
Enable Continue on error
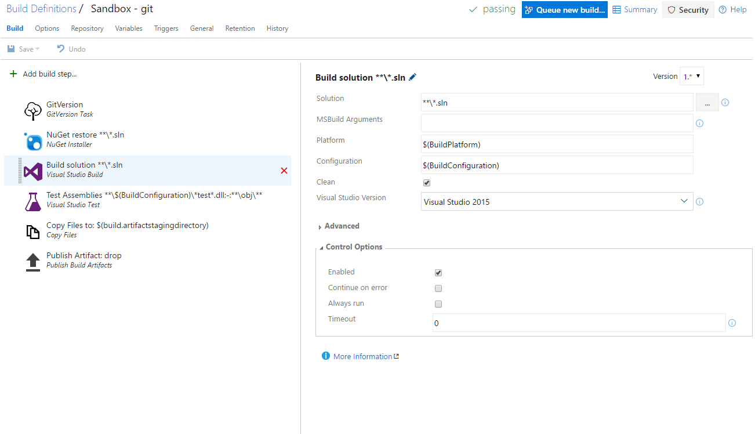click(x=438, y=288)
